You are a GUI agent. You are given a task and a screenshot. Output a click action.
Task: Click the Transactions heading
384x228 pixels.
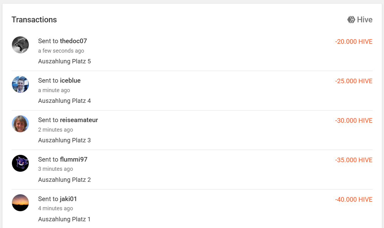pyautogui.click(x=34, y=20)
